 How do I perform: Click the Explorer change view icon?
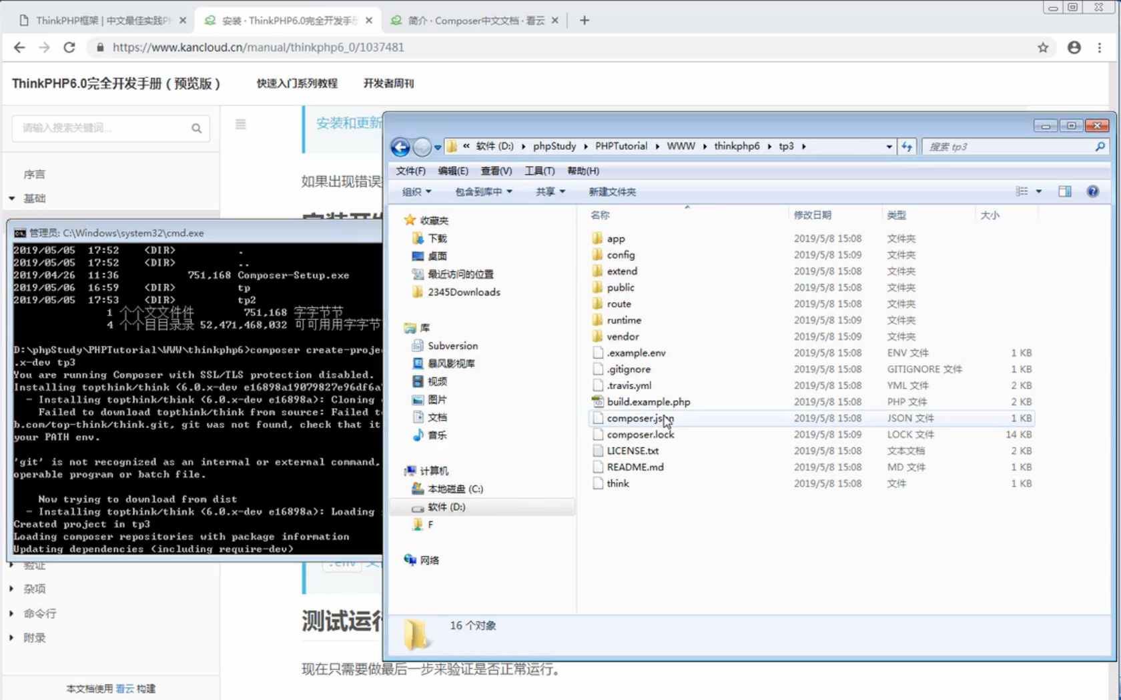coord(1022,192)
